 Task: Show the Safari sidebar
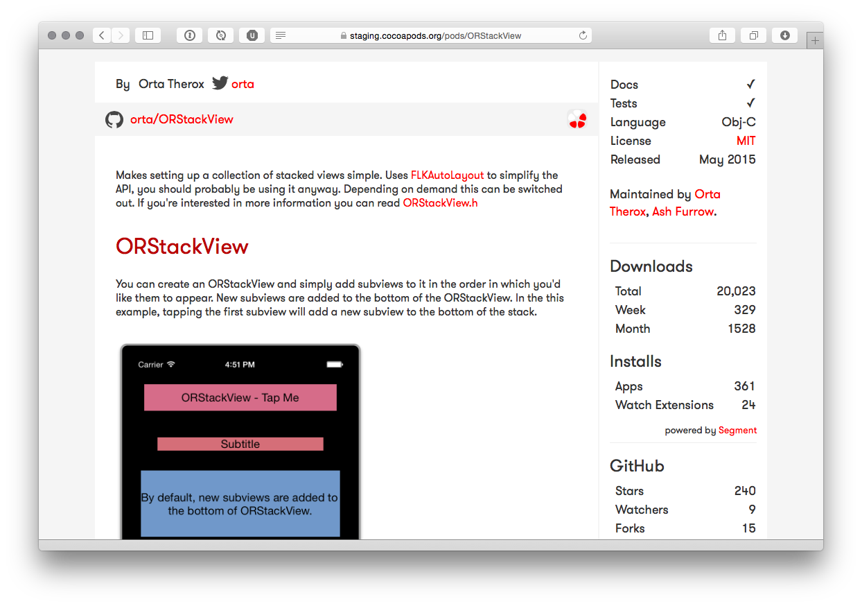click(x=148, y=35)
